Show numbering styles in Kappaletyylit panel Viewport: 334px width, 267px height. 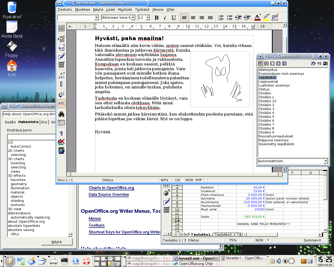click(x=284, y=63)
